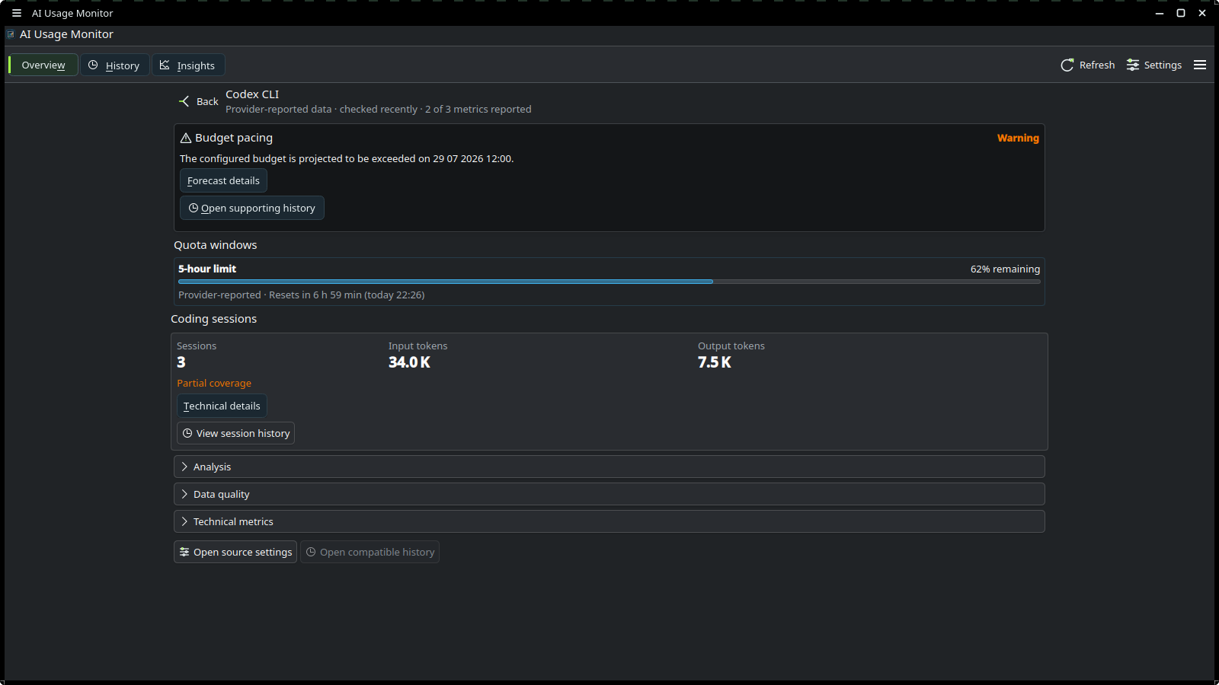This screenshot has width=1219, height=685.
Task: Expand the Analysis section
Action: [609, 467]
